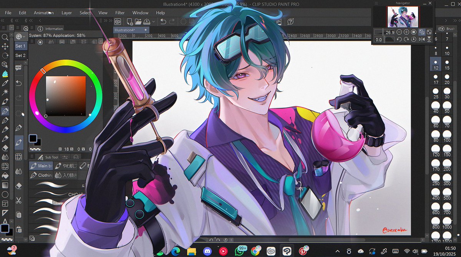Zoom in with Navigator plus icon
This screenshot has height=257, width=461.
tap(406, 32)
